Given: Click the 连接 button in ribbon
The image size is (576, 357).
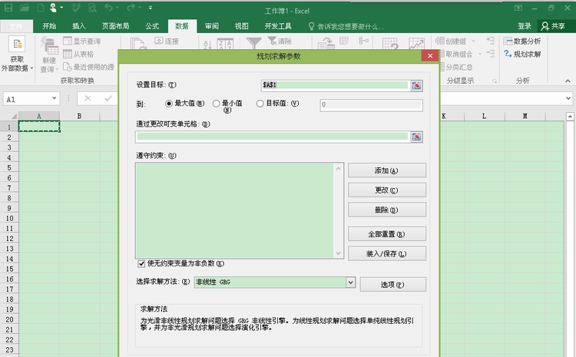Looking at the screenshot, I should pos(167,41).
